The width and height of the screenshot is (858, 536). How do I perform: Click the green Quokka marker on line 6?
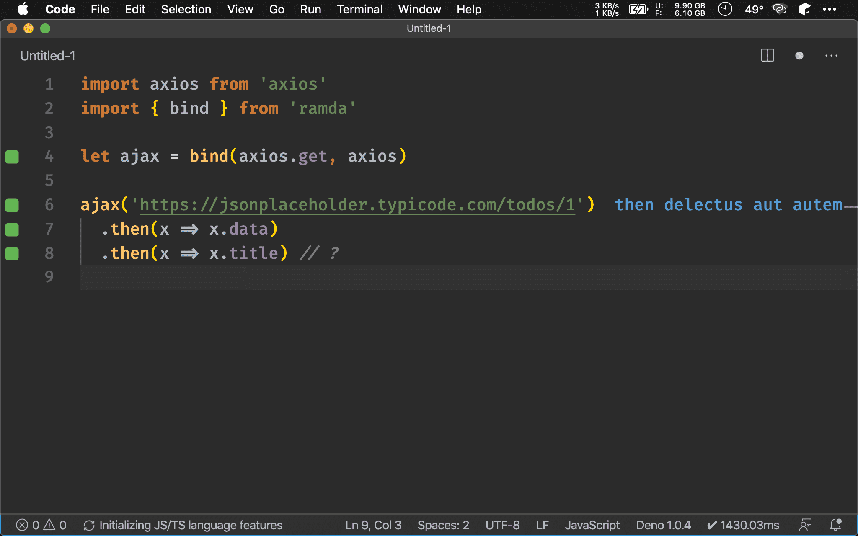coord(12,205)
